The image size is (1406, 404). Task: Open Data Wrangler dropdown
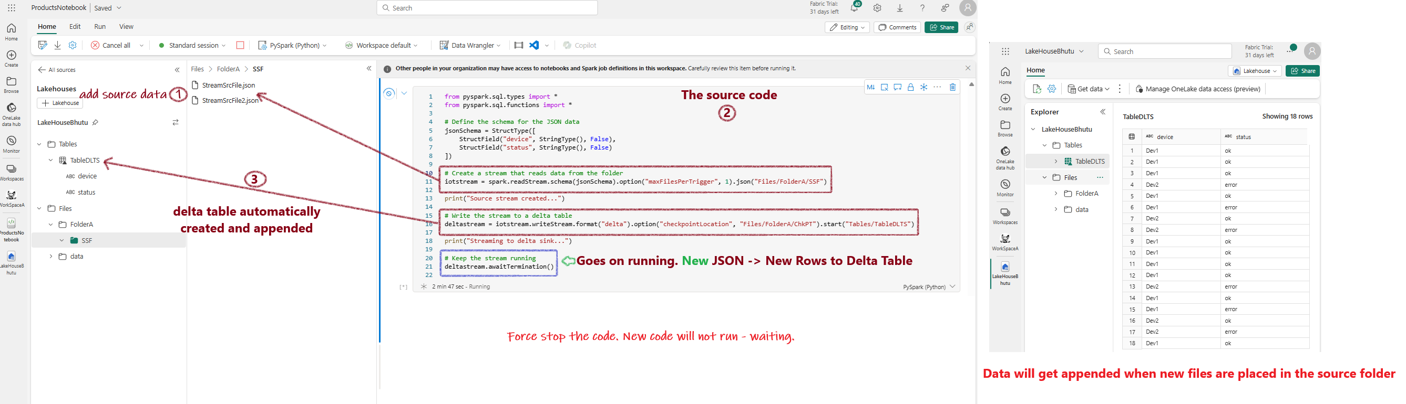[x=470, y=45]
